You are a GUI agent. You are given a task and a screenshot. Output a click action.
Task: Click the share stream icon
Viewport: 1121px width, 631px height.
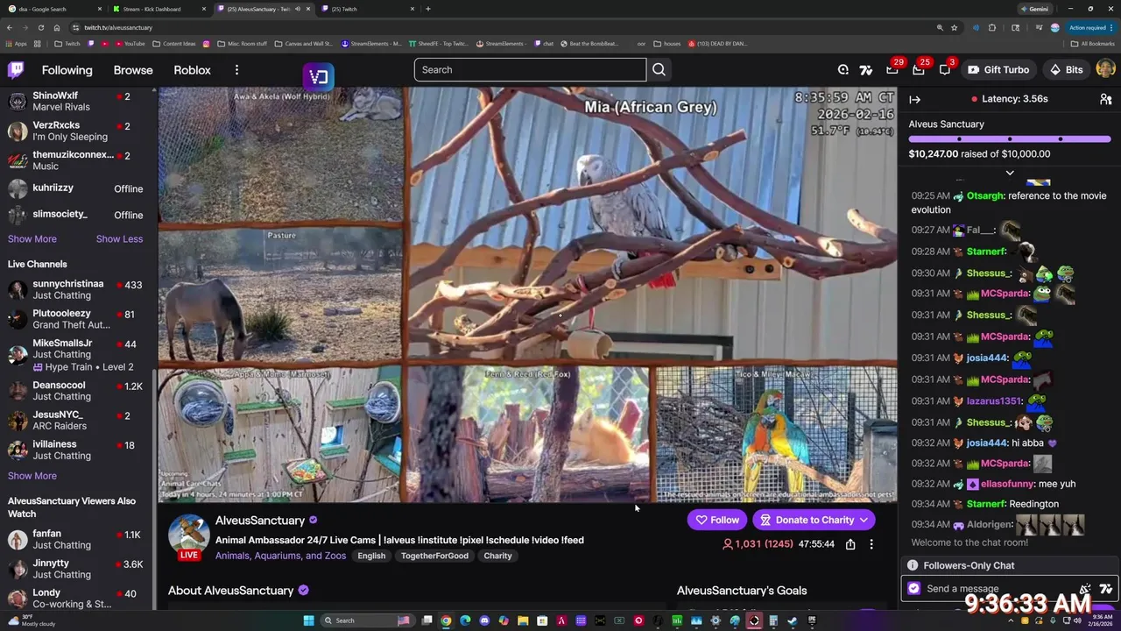pyautogui.click(x=850, y=544)
